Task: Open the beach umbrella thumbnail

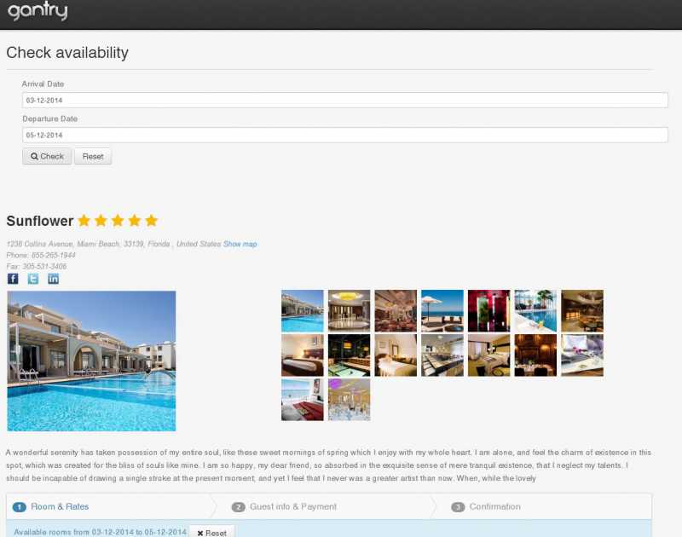Action: tap(442, 311)
